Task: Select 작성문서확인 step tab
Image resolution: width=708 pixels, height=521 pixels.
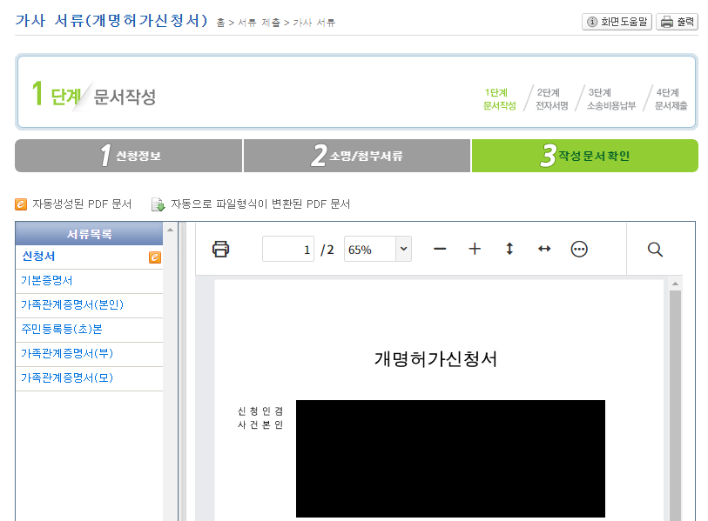Action: (x=584, y=156)
